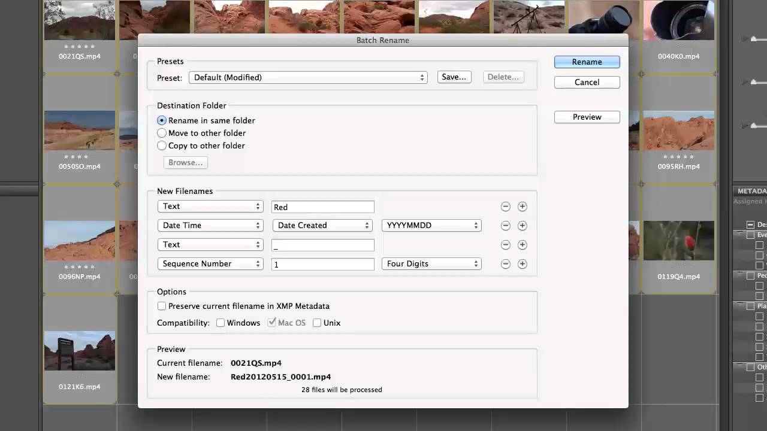Image resolution: width=767 pixels, height=431 pixels.
Task: Open the Preset dropdown
Action: pyautogui.click(x=308, y=77)
